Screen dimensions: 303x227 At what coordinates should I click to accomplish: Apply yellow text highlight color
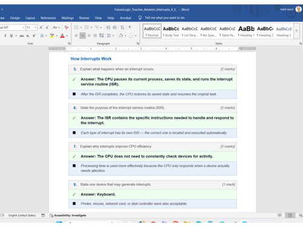(52, 36)
